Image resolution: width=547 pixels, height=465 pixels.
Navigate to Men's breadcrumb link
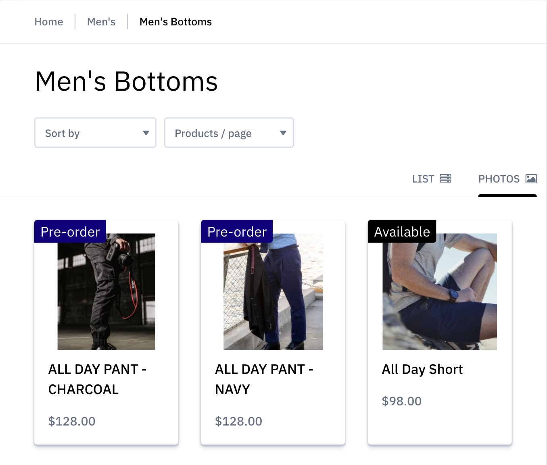pos(101,22)
